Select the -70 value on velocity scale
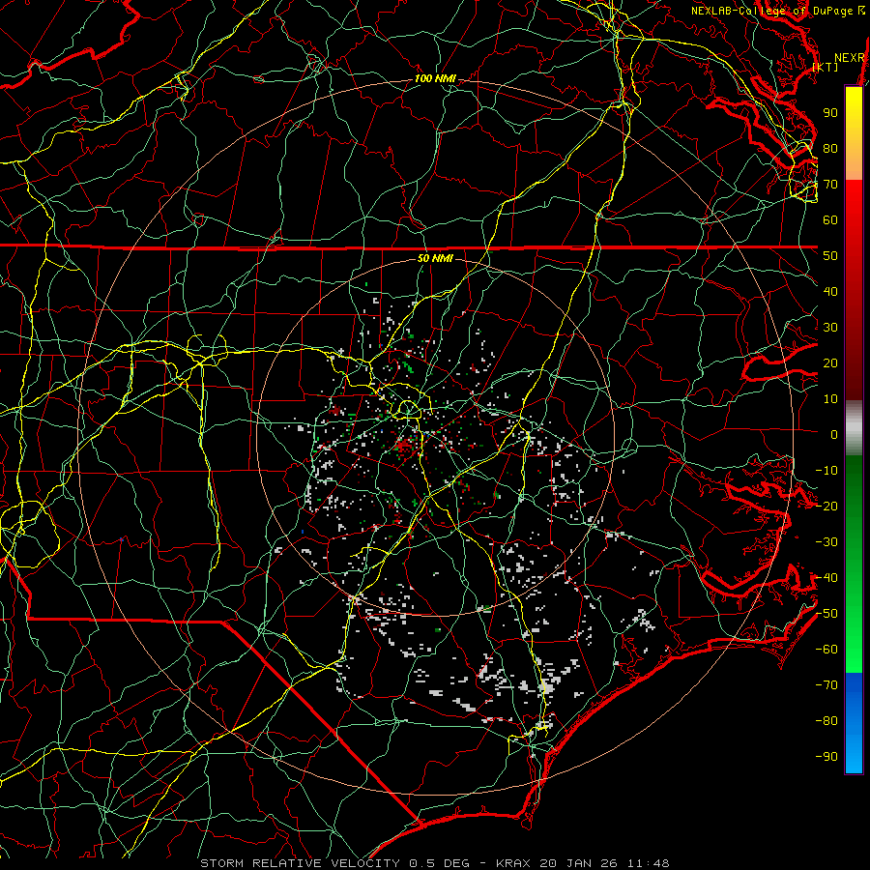The width and height of the screenshot is (870, 870). 826,685
